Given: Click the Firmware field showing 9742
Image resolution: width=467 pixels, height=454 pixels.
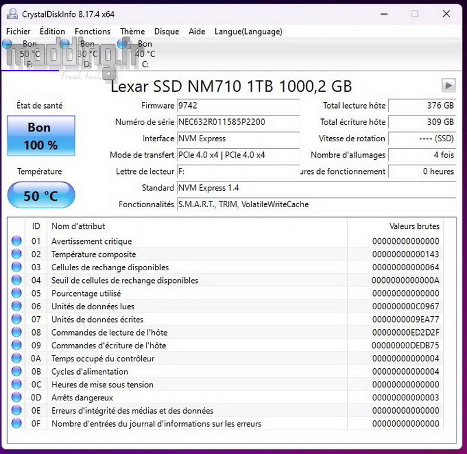Looking at the screenshot, I should point(238,106).
